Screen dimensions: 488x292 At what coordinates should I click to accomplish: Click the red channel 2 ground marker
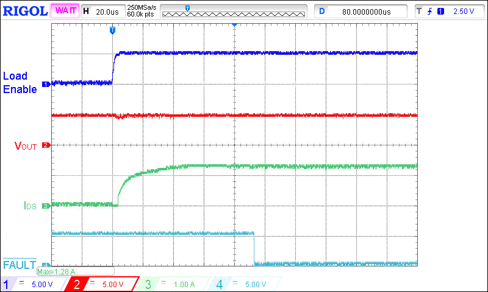(x=45, y=145)
